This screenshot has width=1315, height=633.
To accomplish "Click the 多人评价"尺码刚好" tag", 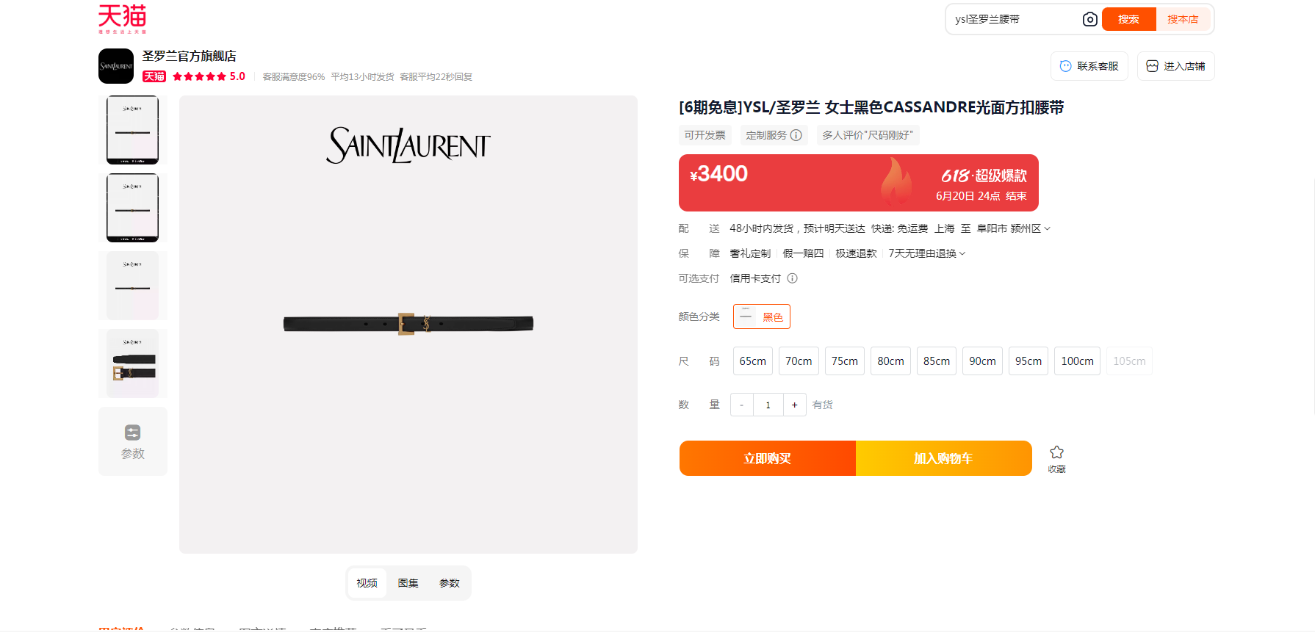I will click(868, 135).
